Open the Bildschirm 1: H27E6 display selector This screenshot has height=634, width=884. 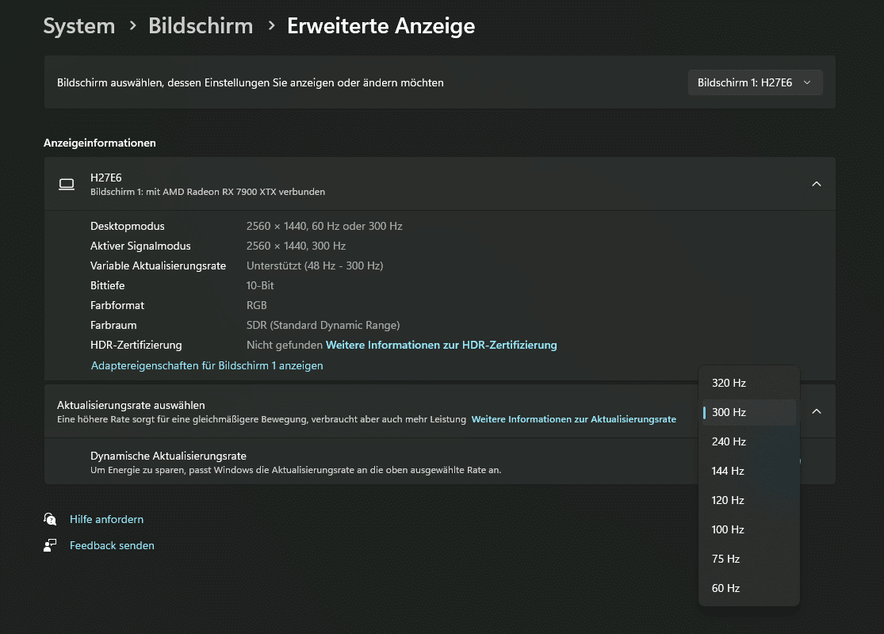coord(754,82)
